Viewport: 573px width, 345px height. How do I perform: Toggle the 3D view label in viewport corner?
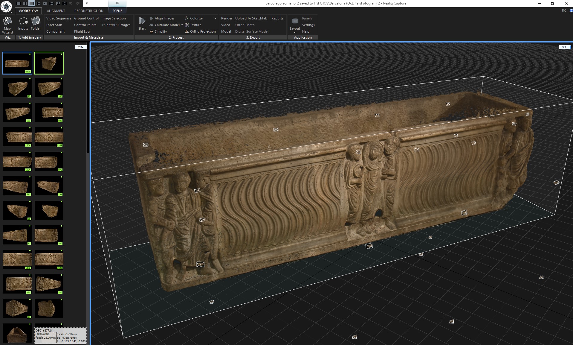(564, 47)
